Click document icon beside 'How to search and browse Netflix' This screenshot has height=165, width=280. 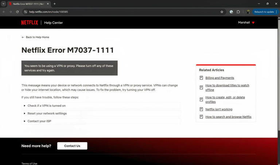point(201,117)
